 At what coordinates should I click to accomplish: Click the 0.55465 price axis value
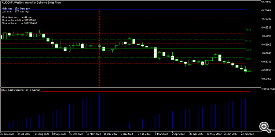coord(266,79)
